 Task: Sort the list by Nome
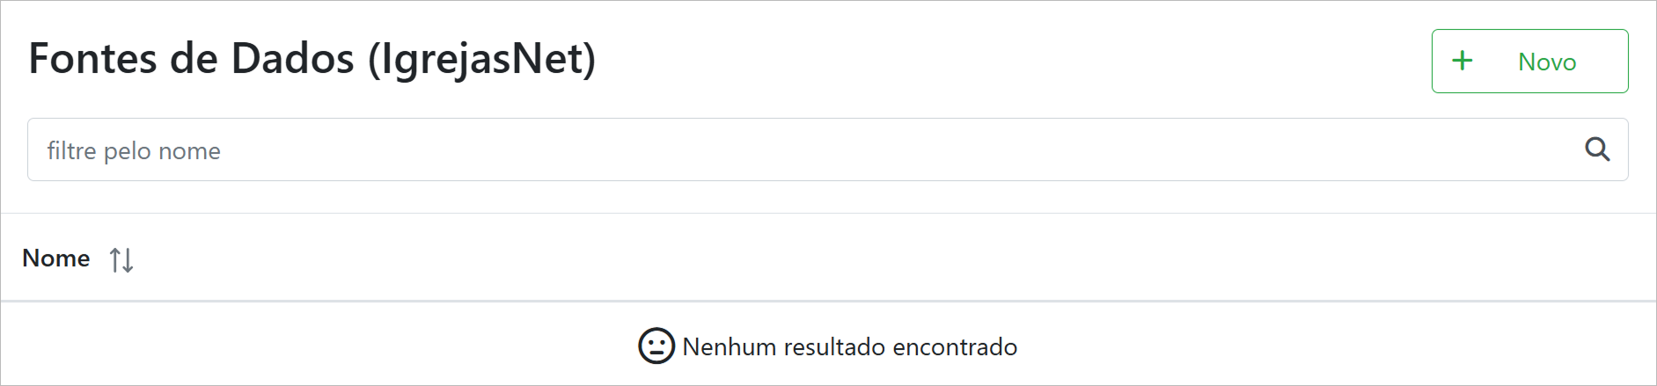pyautogui.click(x=121, y=259)
